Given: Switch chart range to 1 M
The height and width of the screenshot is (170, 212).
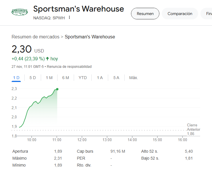Looking at the screenshot, I should click(49, 78).
